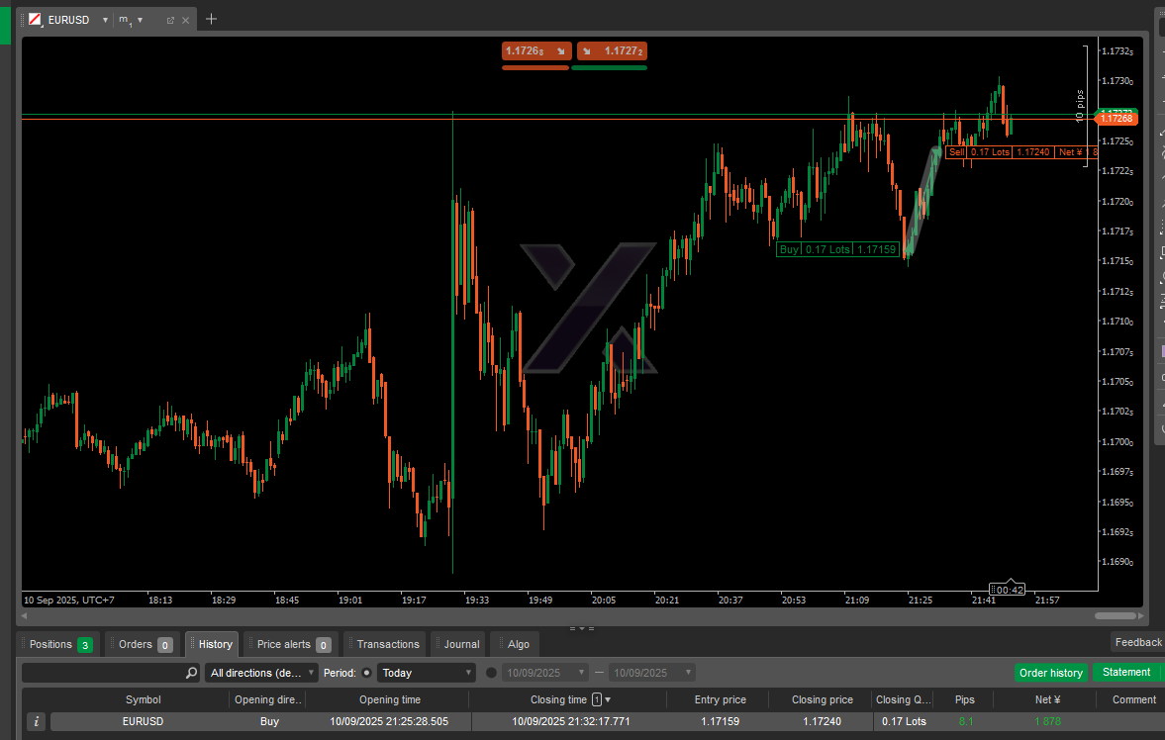Select the custom date range radio button
This screenshot has height=740, width=1165.
click(x=492, y=673)
